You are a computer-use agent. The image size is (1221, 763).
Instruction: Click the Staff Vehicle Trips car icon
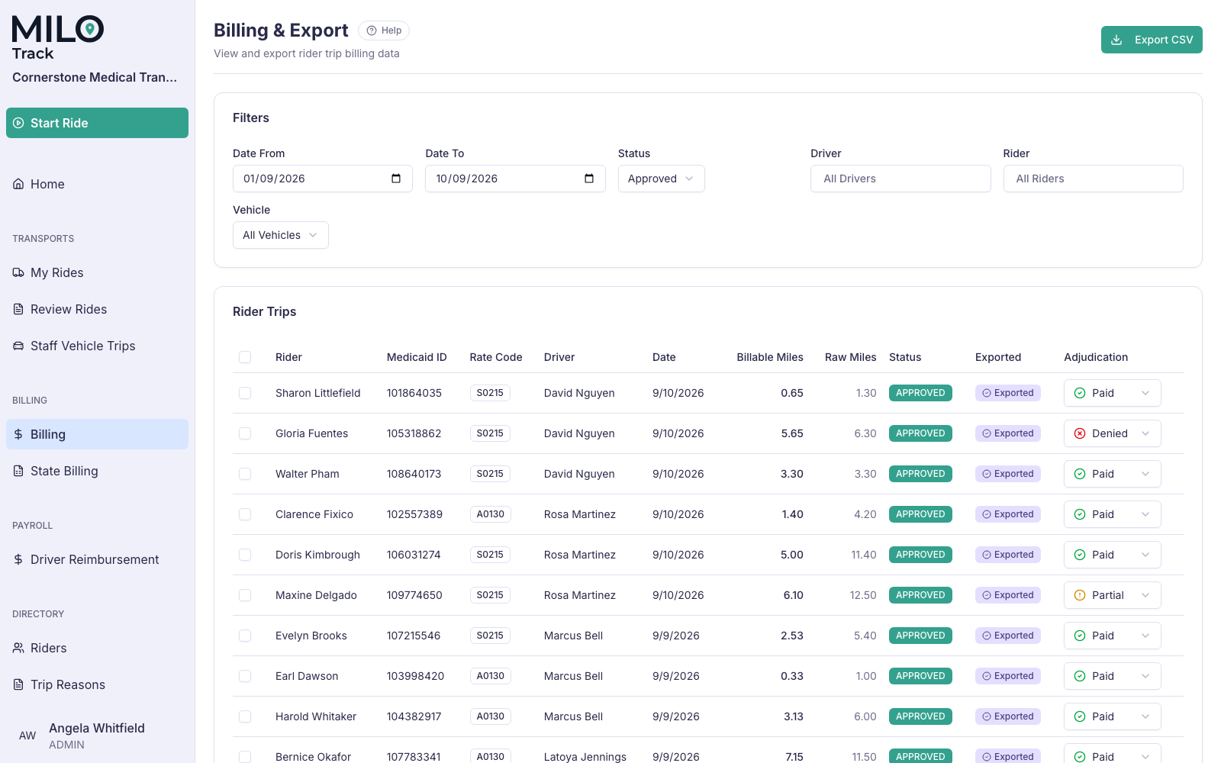18,346
